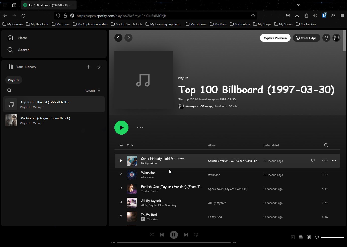Open Soulful Stories album link
347x247 pixels.
pyautogui.click(x=233, y=161)
